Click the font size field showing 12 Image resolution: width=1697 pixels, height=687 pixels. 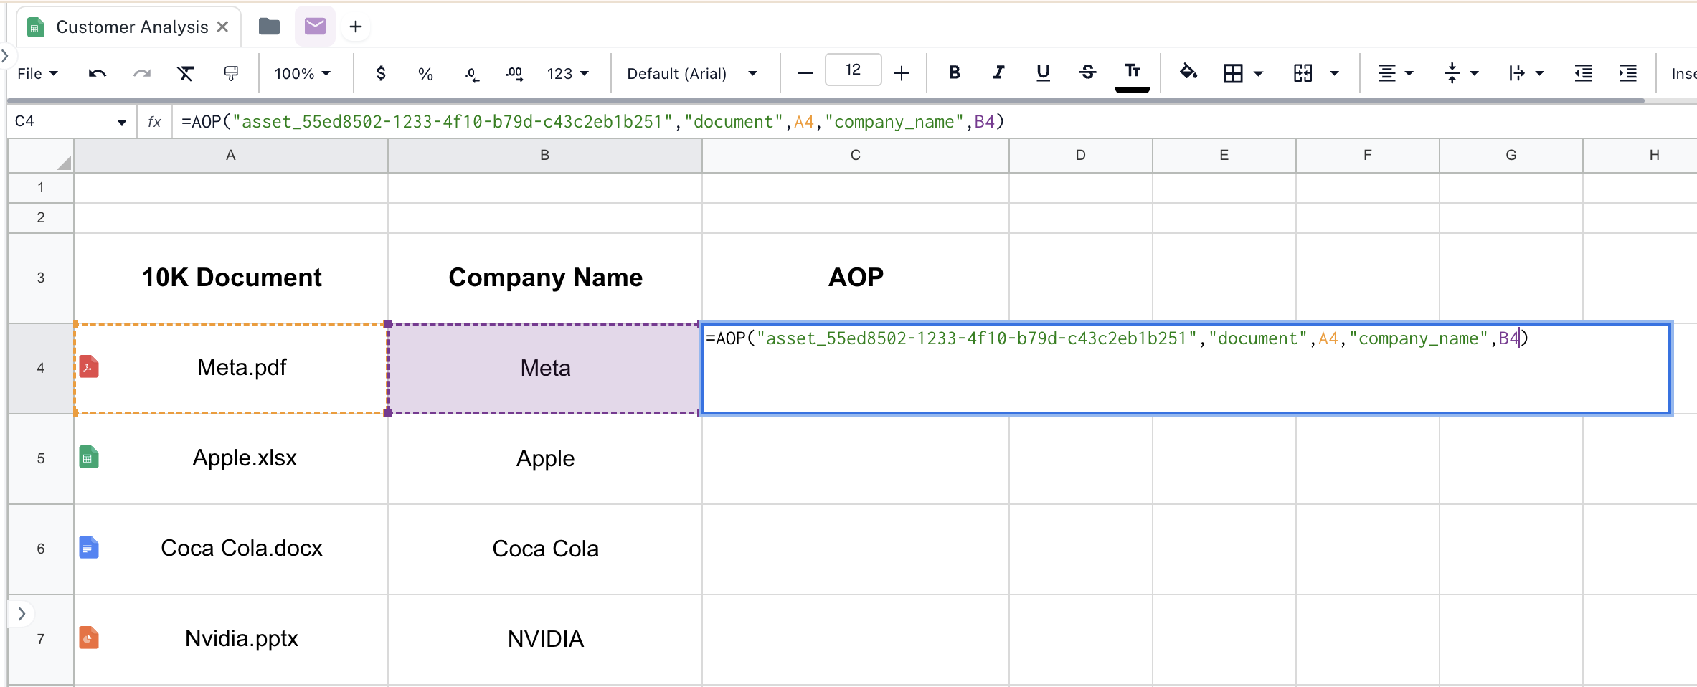pyautogui.click(x=853, y=70)
